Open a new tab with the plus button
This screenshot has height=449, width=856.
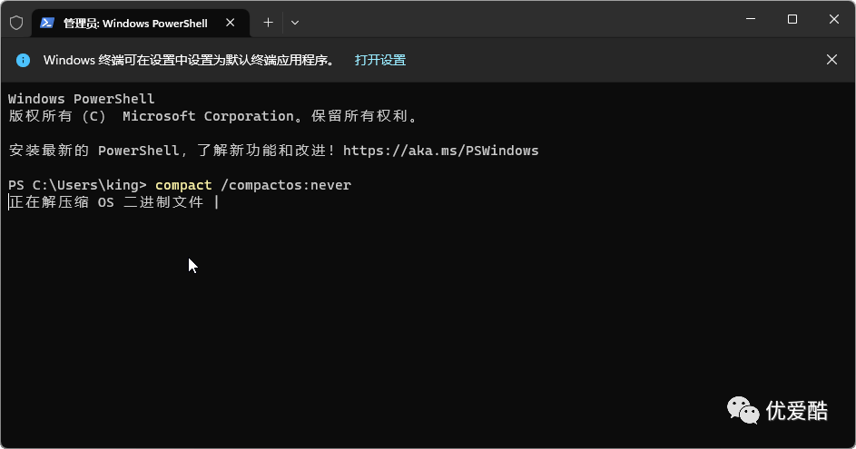pos(268,23)
